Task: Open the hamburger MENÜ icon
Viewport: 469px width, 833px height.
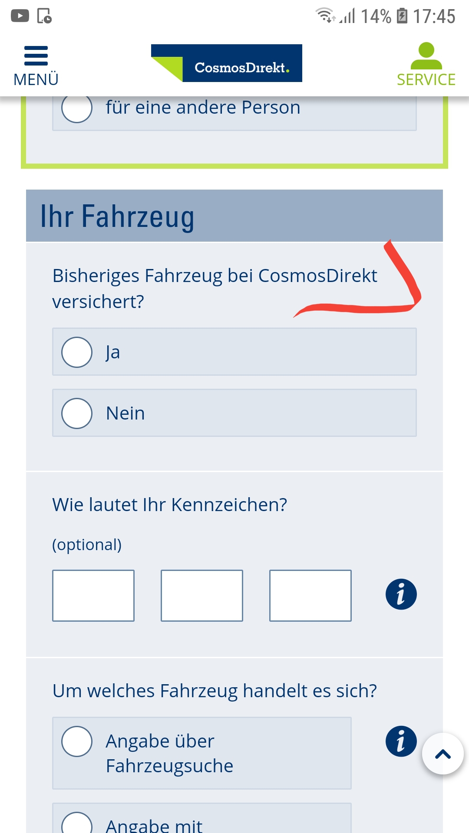Action: 36,56
